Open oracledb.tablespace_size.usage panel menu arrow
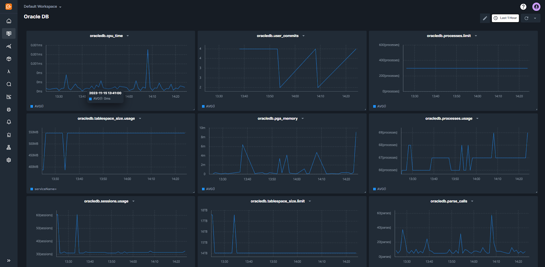 140,119
